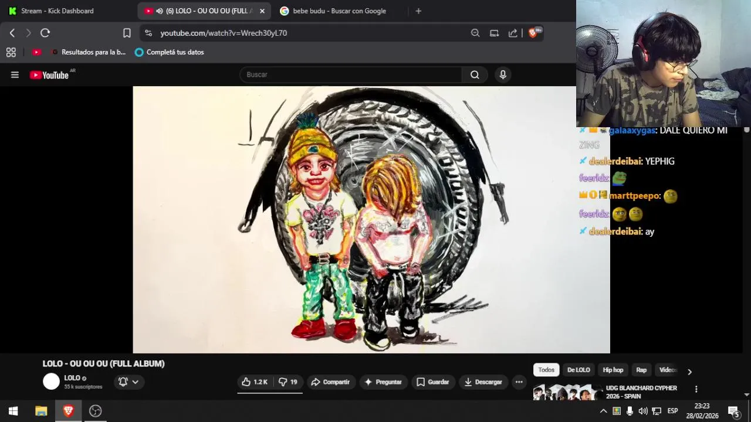
Task: Click the microphone icon in system tray
Action: (x=630, y=411)
